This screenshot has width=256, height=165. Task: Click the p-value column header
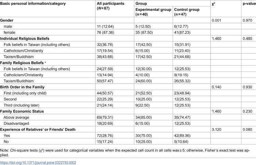tap(249, 4)
